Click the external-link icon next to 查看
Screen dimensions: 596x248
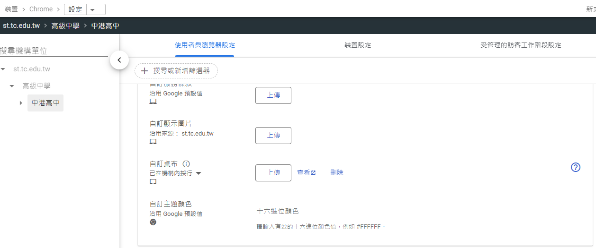[x=313, y=173]
